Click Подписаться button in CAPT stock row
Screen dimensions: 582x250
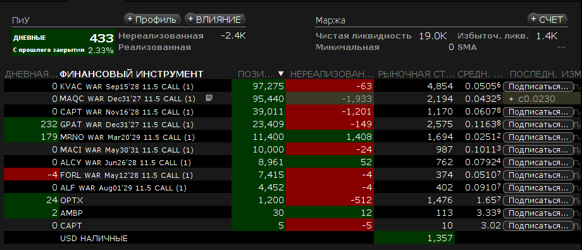pyautogui.click(x=538, y=225)
